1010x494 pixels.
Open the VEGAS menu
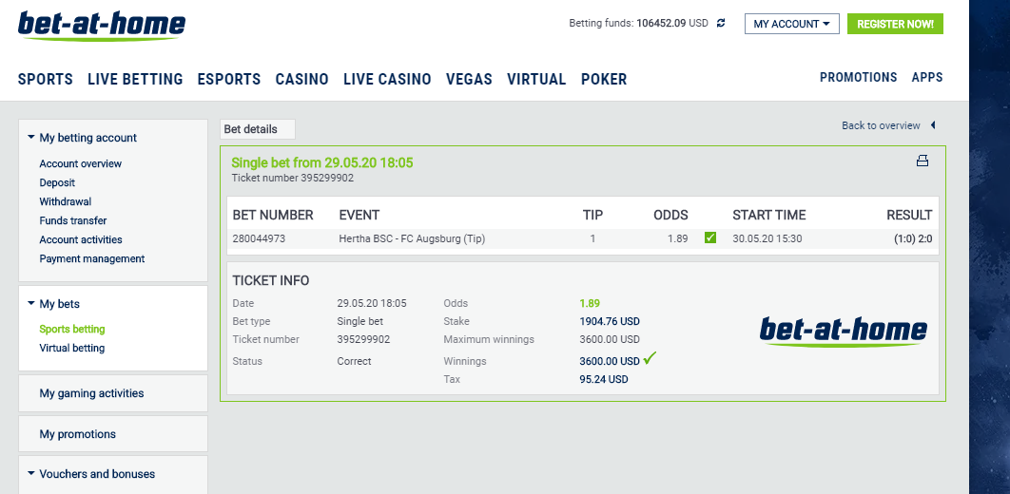point(469,79)
